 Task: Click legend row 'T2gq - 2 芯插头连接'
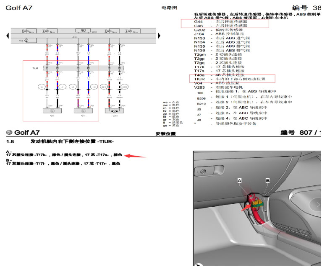coord(218,63)
